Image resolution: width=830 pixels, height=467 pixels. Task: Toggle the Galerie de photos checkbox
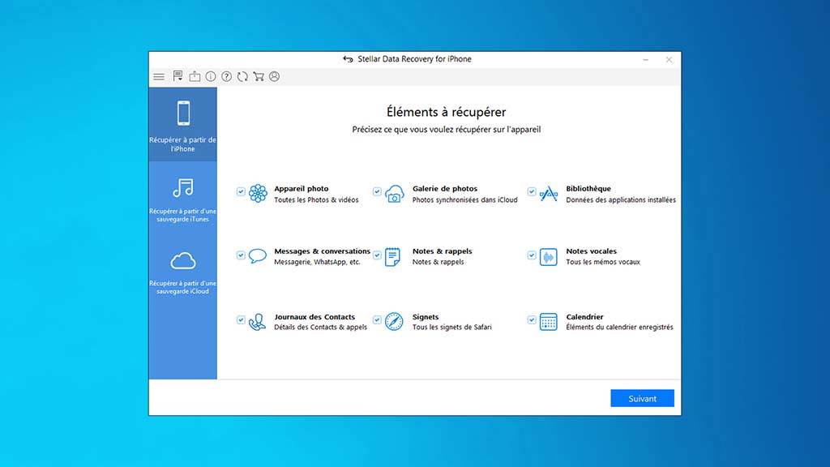coord(377,192)
